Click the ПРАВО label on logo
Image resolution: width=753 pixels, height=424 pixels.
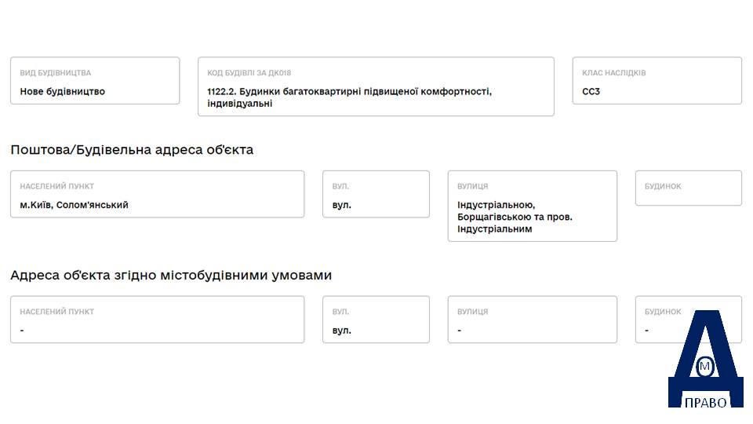coord(705,402)
